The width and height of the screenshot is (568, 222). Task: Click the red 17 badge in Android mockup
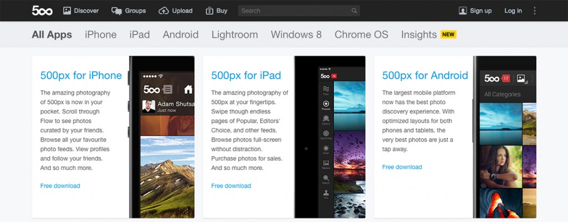506,78
